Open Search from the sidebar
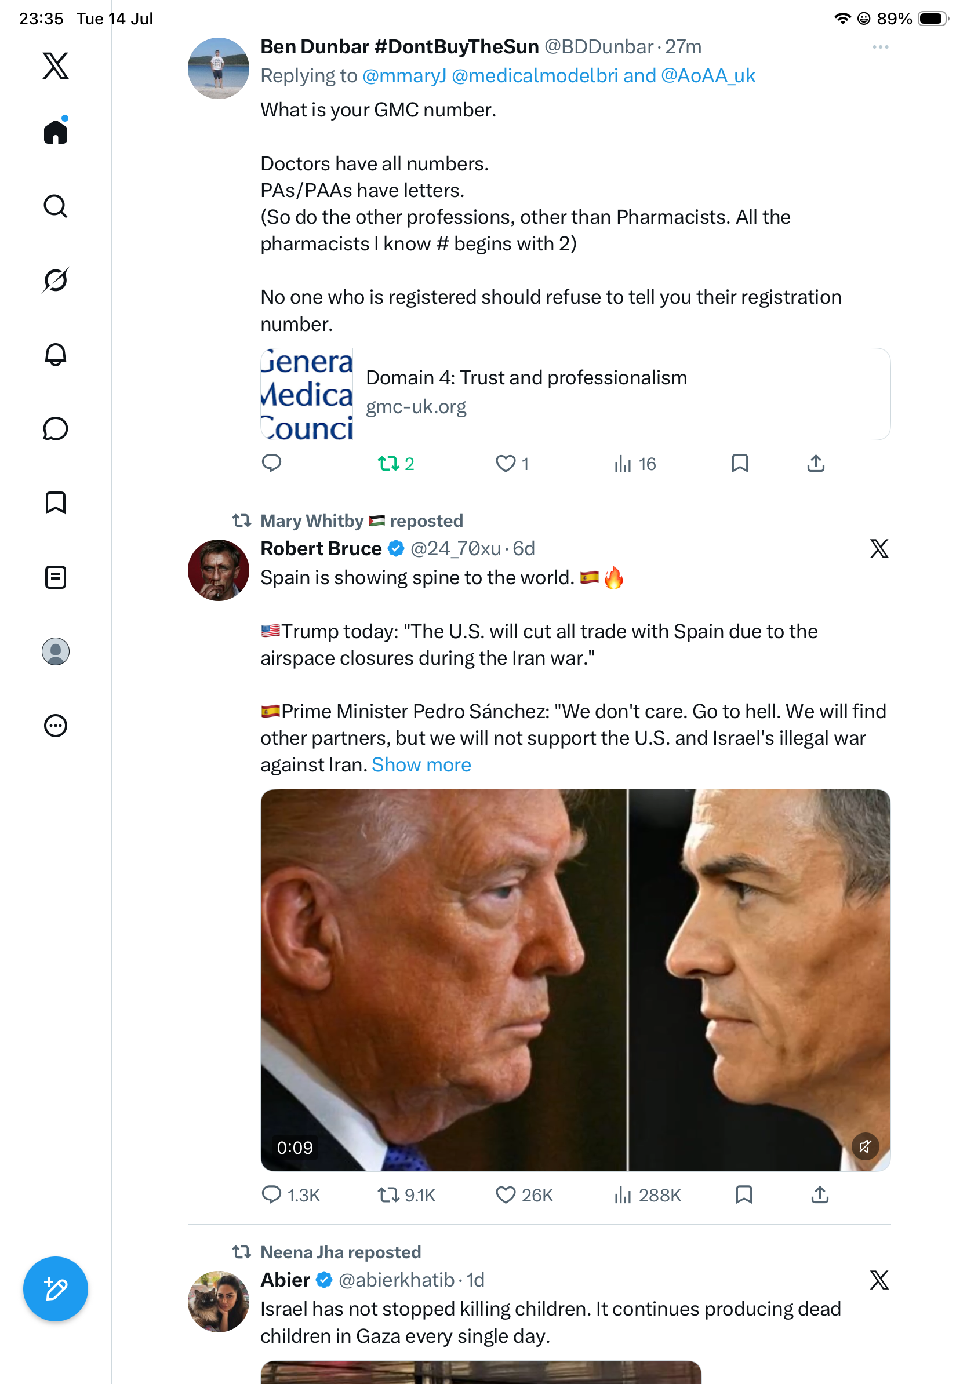 [x=56, y=206]
